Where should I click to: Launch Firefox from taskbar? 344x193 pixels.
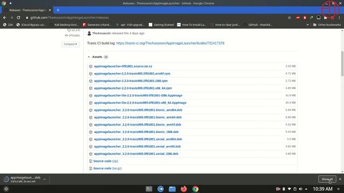(184, 189)
